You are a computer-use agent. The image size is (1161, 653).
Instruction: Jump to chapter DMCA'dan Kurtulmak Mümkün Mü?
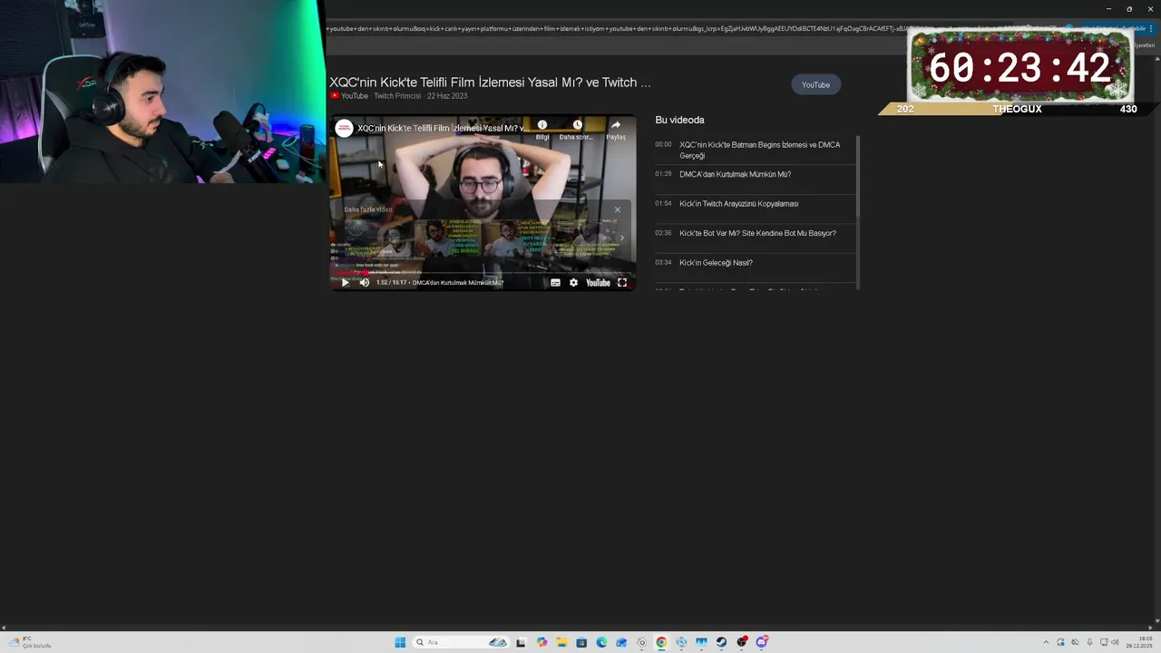735,174
